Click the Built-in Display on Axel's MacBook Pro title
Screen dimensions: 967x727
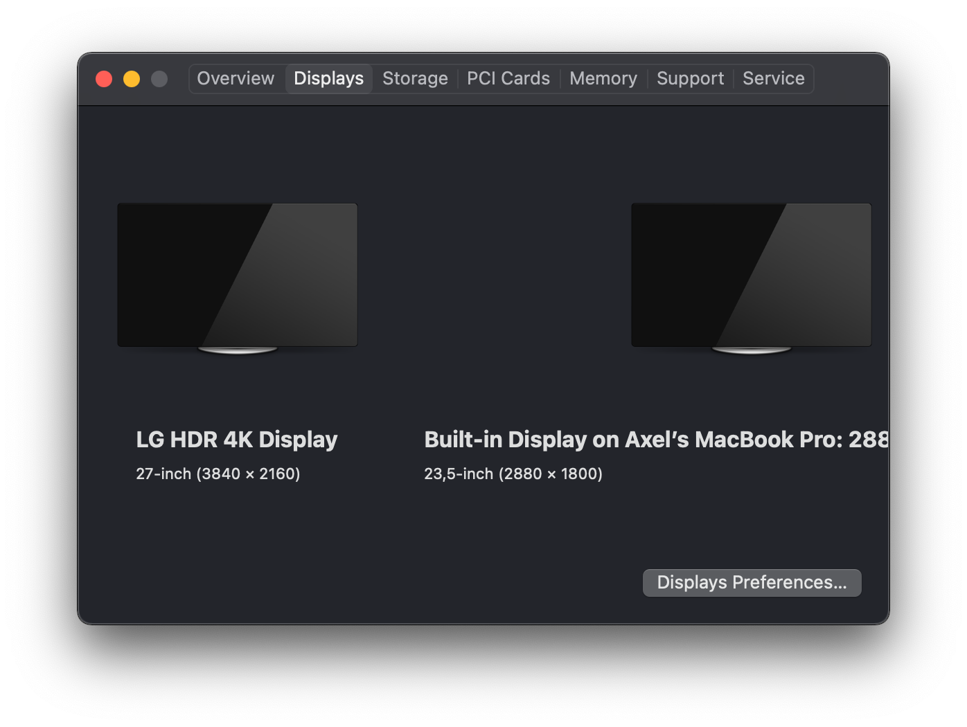(x=656, y=440)
